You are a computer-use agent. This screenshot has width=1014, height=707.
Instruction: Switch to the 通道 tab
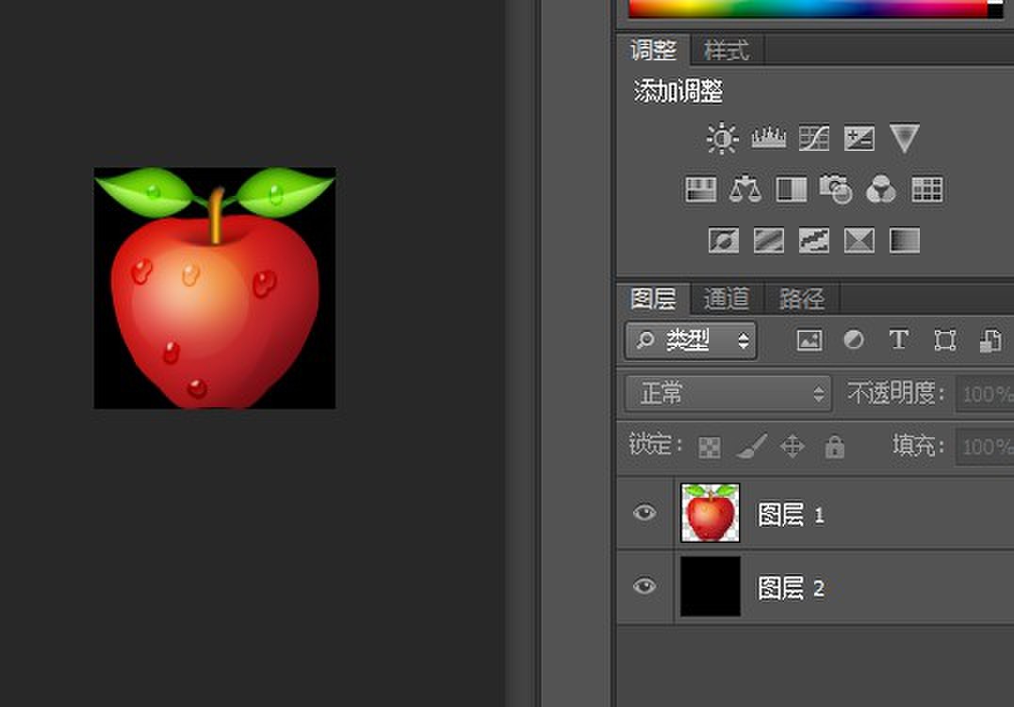click(727, 298)
